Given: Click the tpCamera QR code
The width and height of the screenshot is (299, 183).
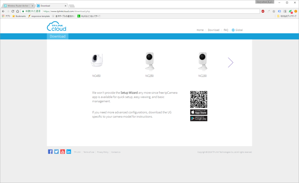Looking at the screenshot, I should click(x=199, y=99).
